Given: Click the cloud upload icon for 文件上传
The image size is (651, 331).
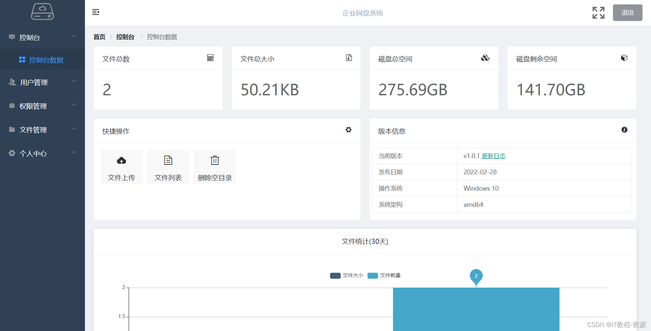Looking at the screenshot, I should point(121,160).
